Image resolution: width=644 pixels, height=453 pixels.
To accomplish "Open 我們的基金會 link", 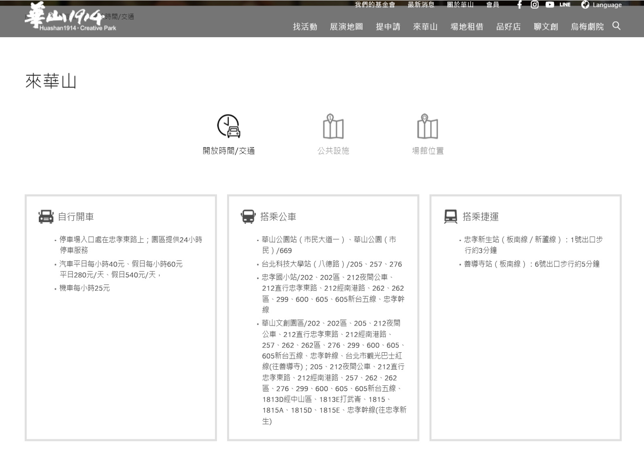I will point(375,5).
